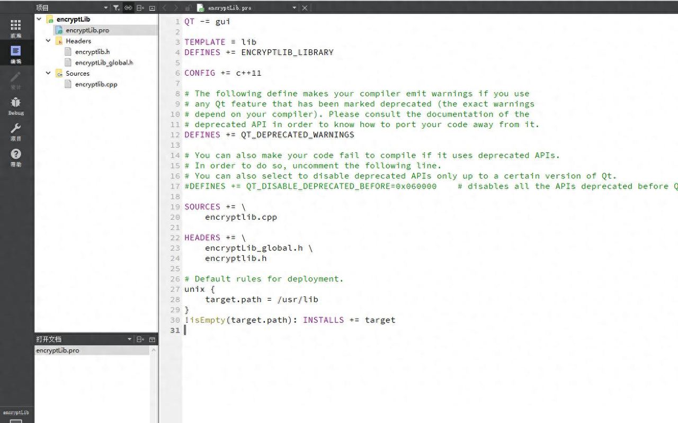Image resolution: width=678 pixels, height=423 pixels.
Task: Switch to Edit mode in the sidebar
Action: [16, 54]
